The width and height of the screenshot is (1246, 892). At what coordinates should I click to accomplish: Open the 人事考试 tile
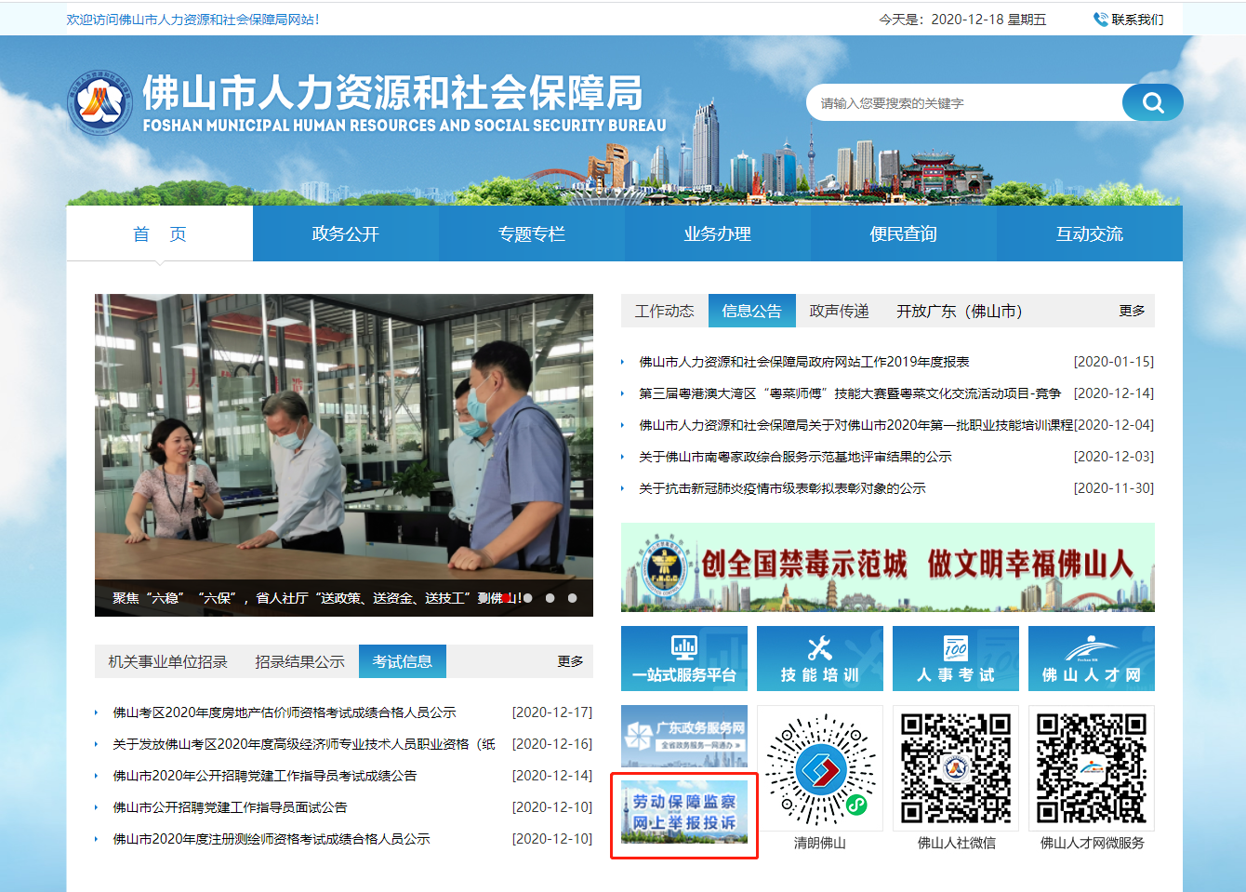(x=955, y=659)
